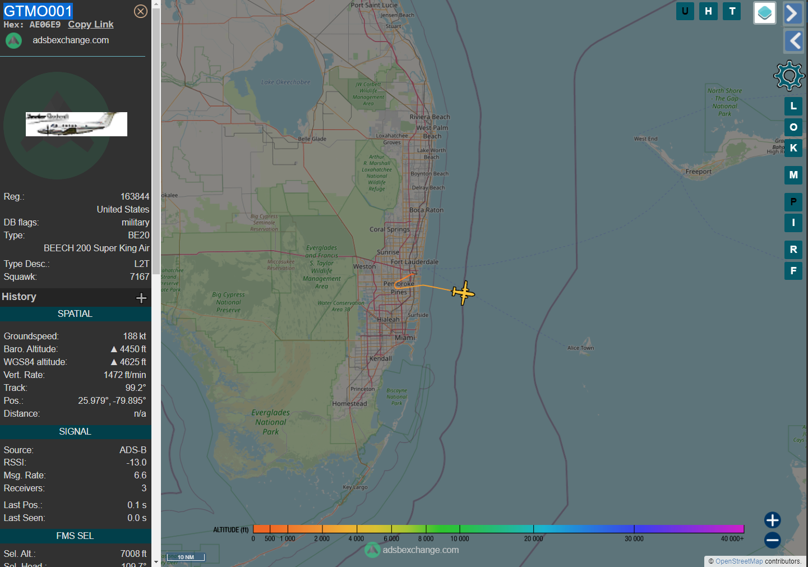808x567 pixels.
Task: Open the settings gear icon
Action: click(789, 75)
